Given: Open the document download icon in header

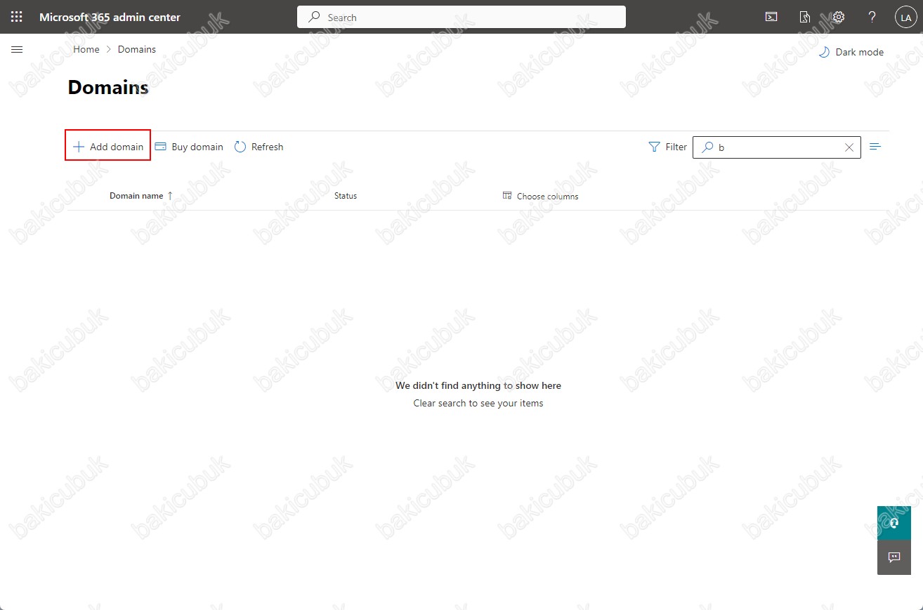Looking at the screenshot, I should (x=805, y=17).
